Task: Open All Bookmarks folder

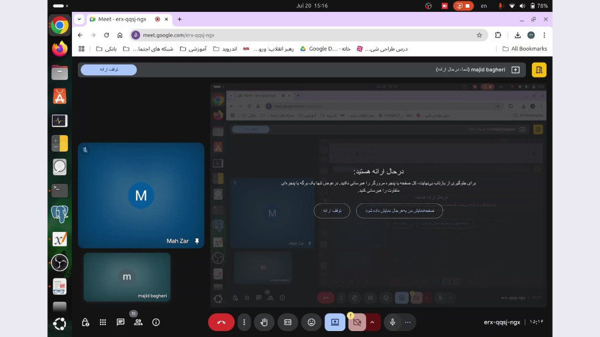Action: tap(524, 49)
